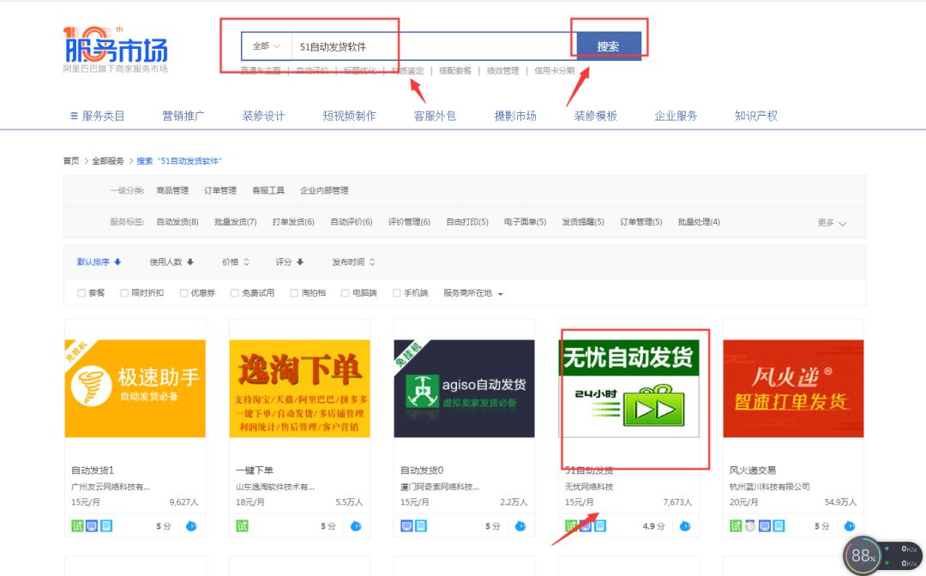Select the PC-client icon under 自动发货0
Screen dimensions: 926x576
tap(405, 525)
